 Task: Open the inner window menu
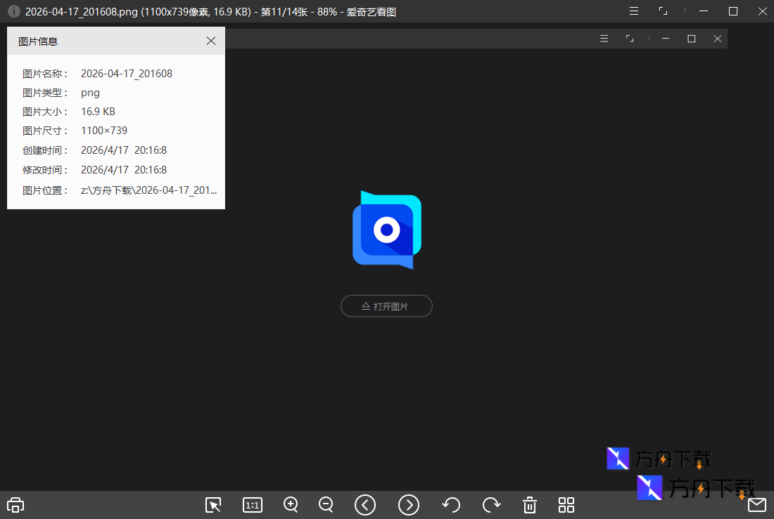coord(604,39)
